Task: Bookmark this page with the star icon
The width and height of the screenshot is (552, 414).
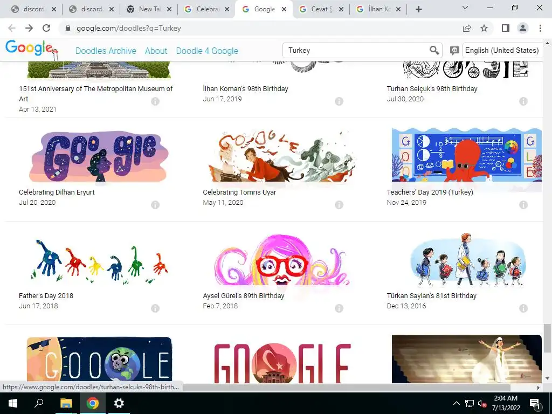Action: [484, 28]
